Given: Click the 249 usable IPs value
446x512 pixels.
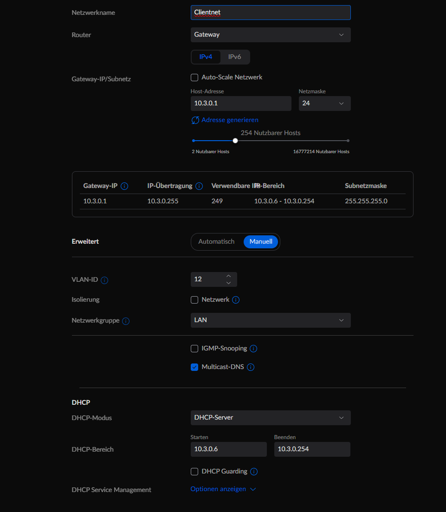Looking at the screenshot, I should point(217,201).
